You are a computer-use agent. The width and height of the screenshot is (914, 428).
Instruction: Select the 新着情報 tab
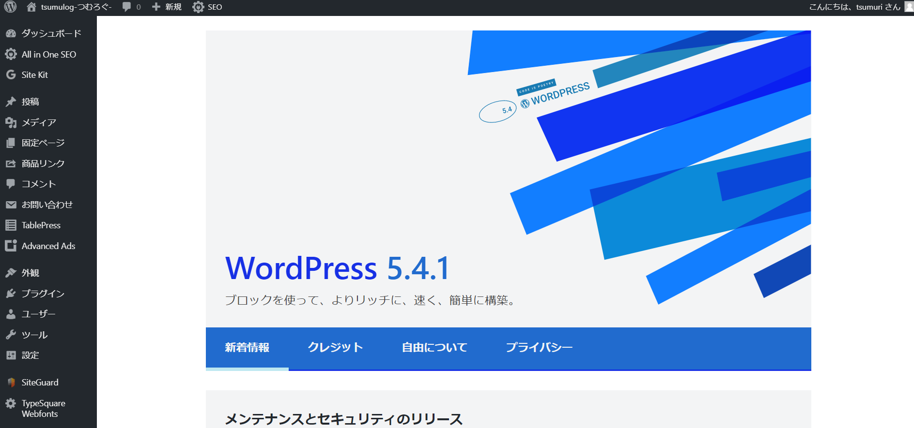coord(247,348)
